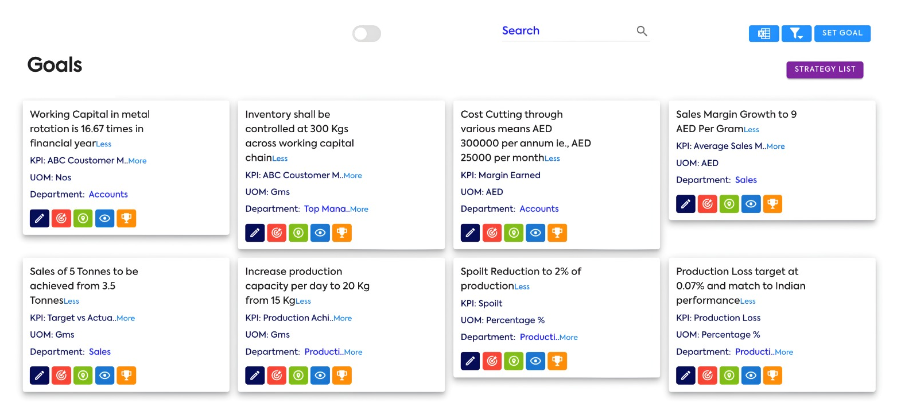Screen dimensions: 897x410
Task: Click the trophy icon on Spoilt Reduction goal
Action: [557, 361]
